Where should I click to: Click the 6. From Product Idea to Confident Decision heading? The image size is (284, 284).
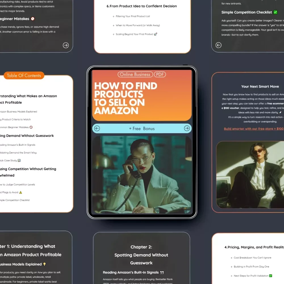click(x=142, y=6)
